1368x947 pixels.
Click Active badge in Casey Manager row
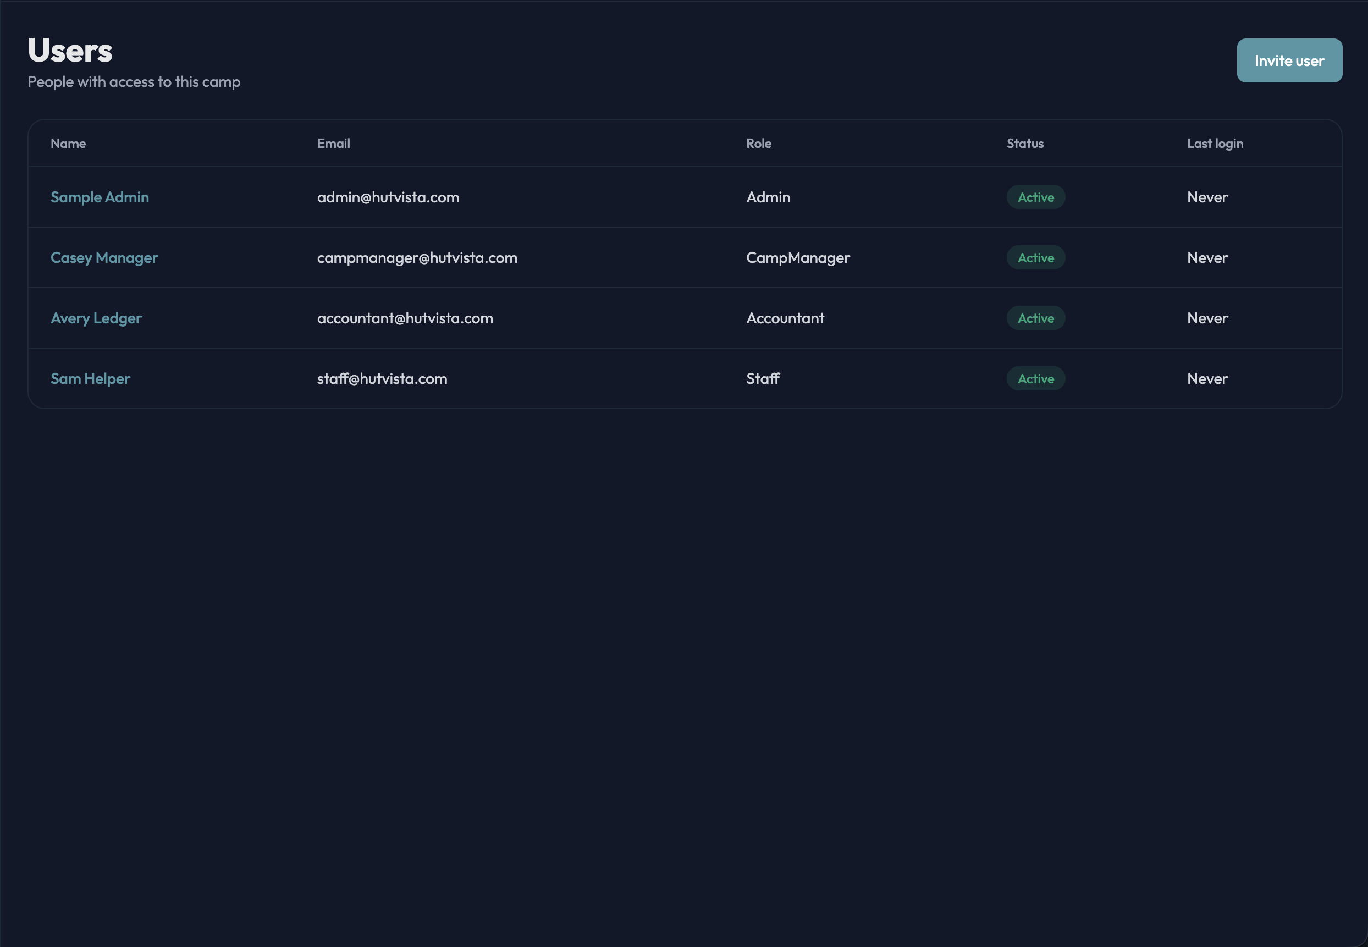click(x=1036, y=257)
